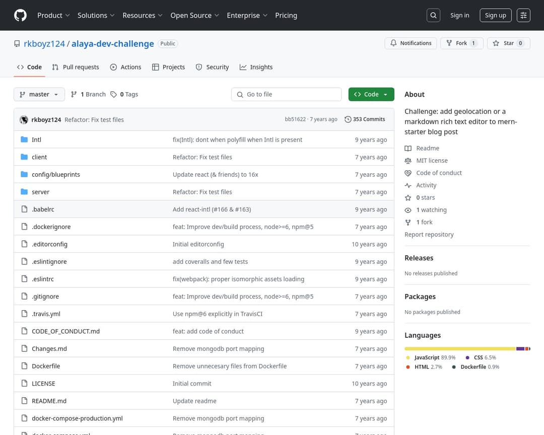Open the Projects tab
The width and height of the screenshot is (544, 435).
[x=169, y=67]
